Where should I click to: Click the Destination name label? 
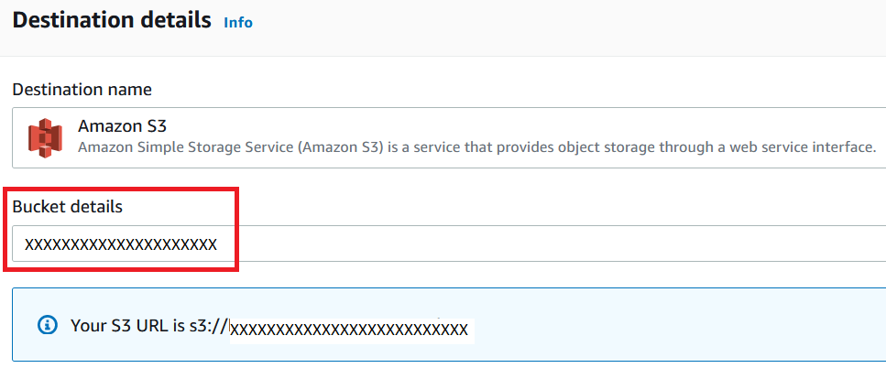82,89
